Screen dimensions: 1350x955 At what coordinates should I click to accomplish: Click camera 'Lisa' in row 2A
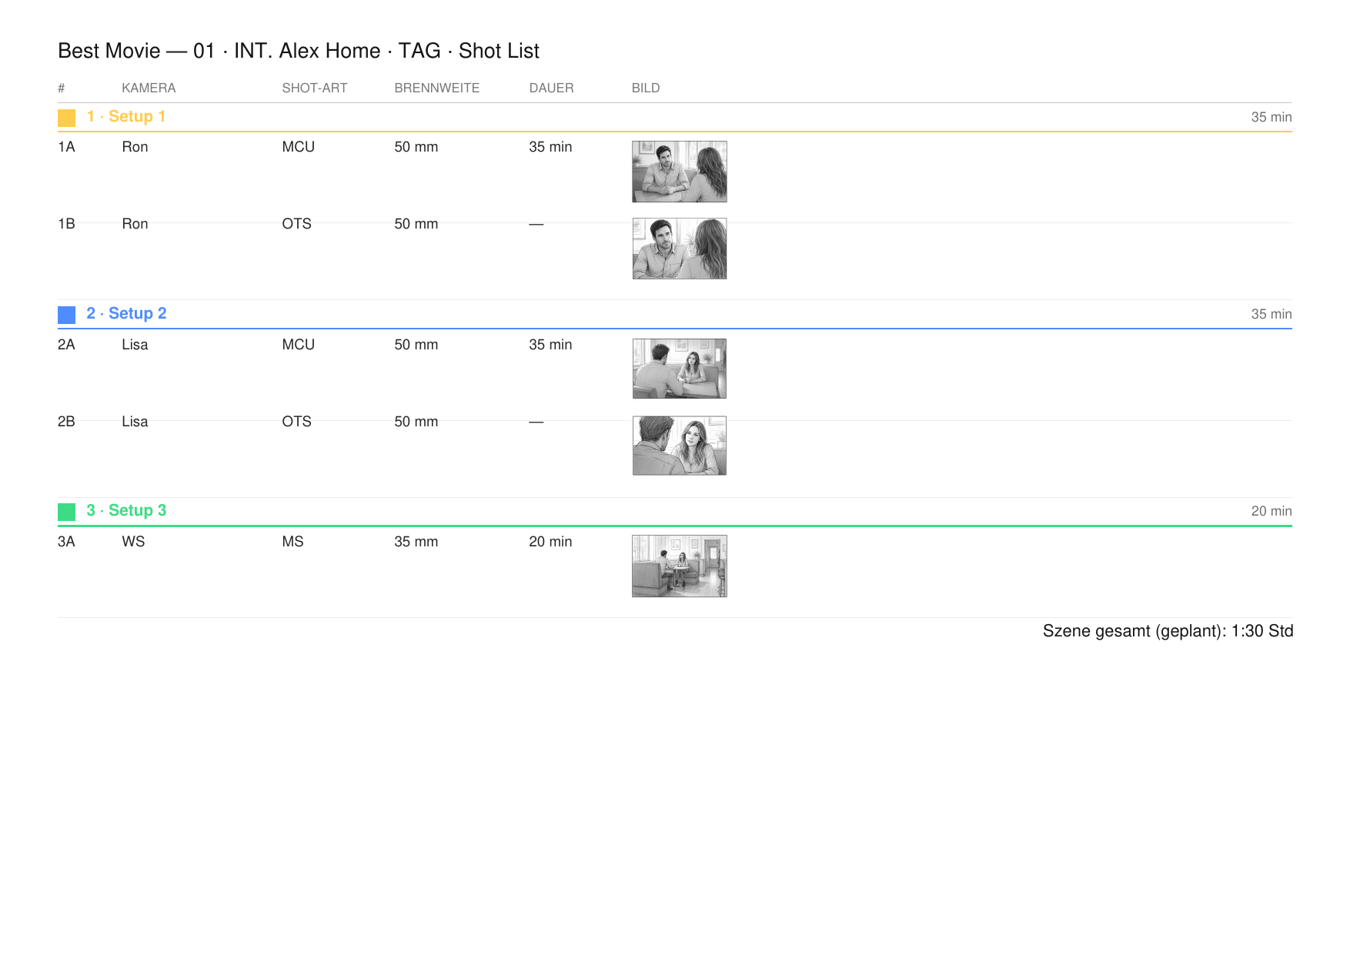pos(135,345)
